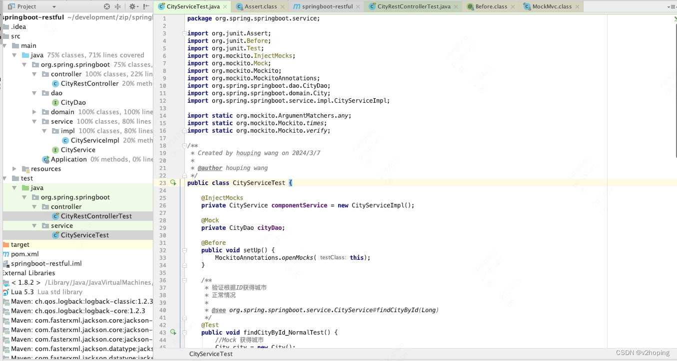Click the collapse all icon in Project panel
The width and height of the screenshot is (677, 361).
pyautogui.click(x=118, y=6)
